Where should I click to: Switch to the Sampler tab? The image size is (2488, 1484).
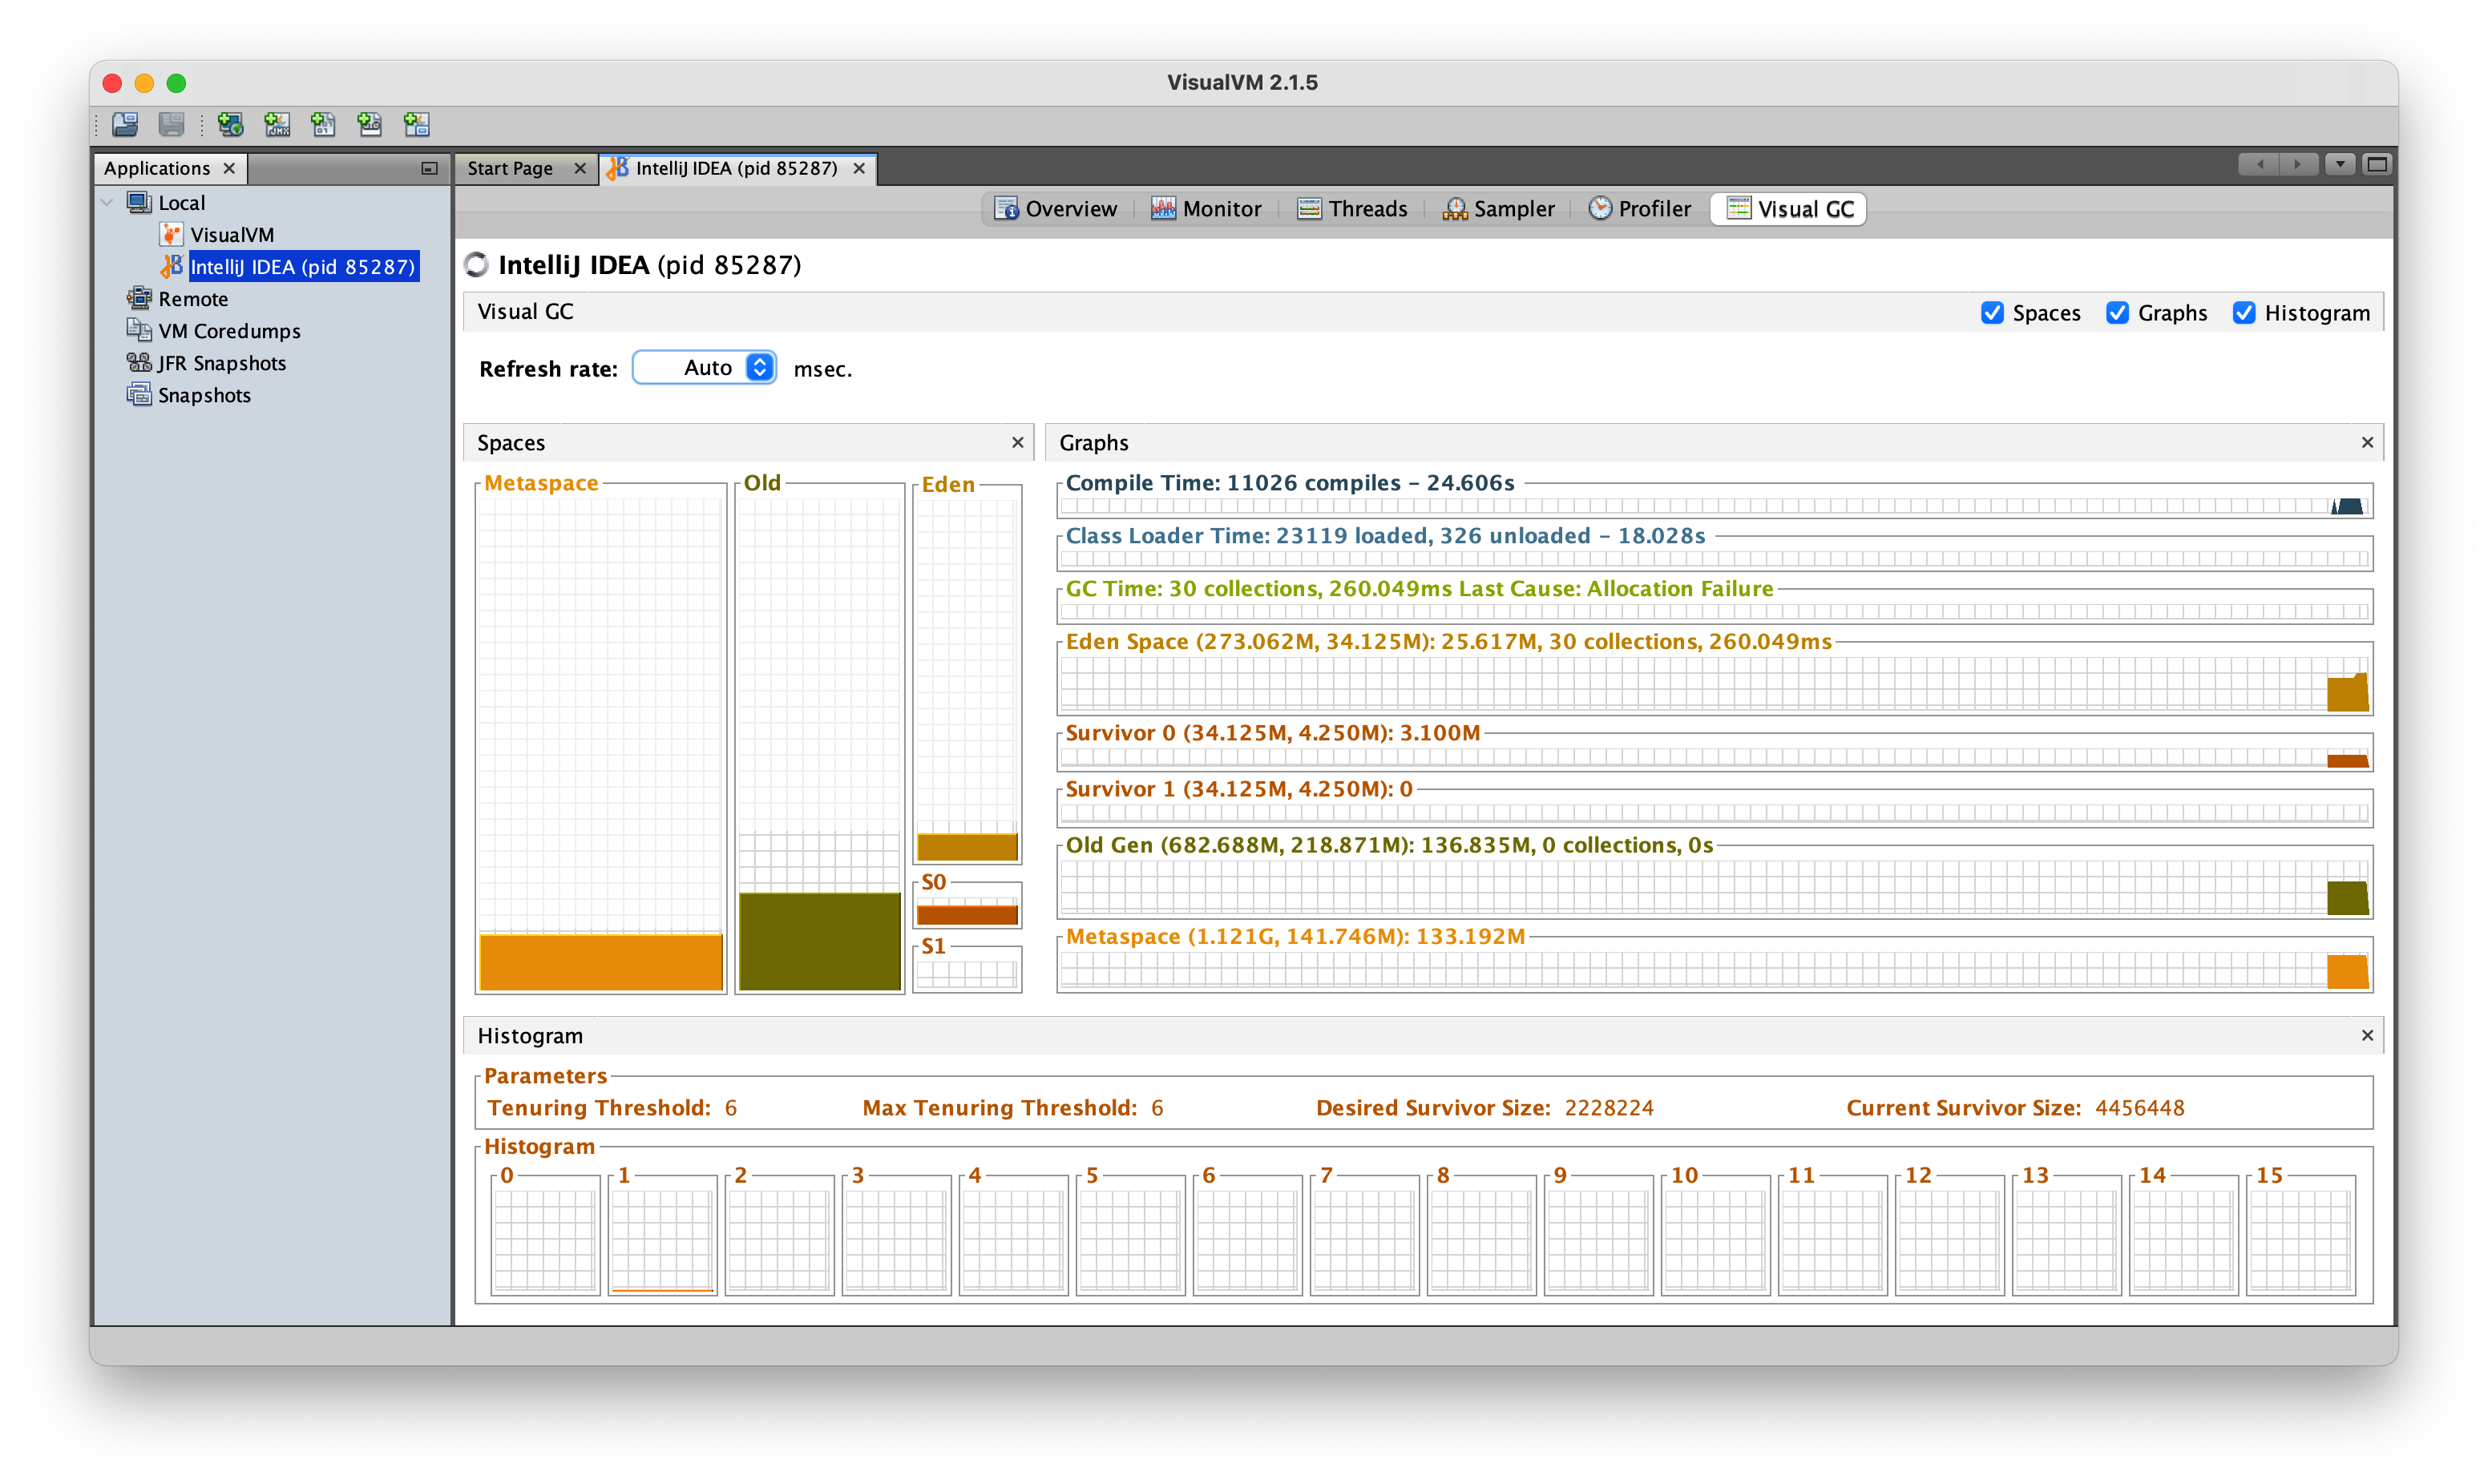[x=1498, y=208]
